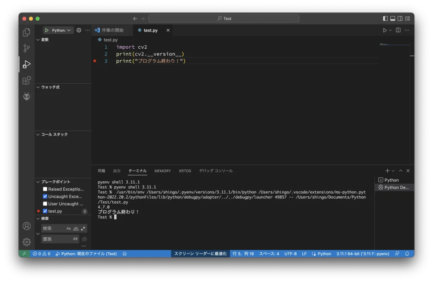Click the split editor icon
433x282 pixels.
(398, 30)
